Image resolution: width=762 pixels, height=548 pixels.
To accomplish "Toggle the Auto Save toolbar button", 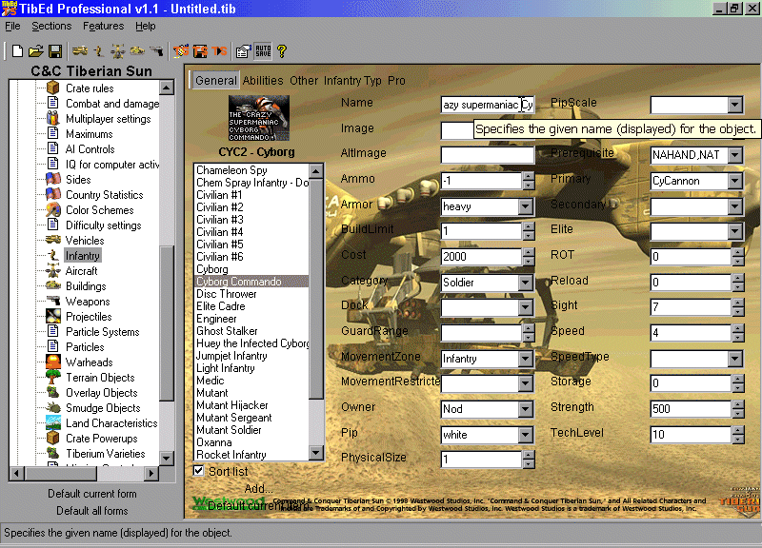I will (263, 51).
